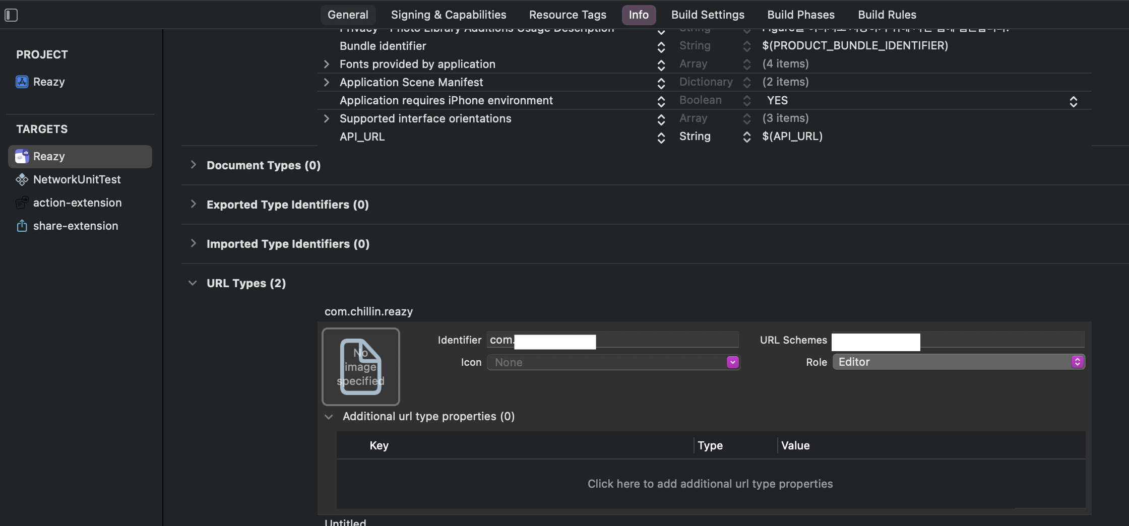The width and height of the screenshot is (1129, 526).
Task: Click the com.chillin.reazy URL type title
Action: coord(368,311)
